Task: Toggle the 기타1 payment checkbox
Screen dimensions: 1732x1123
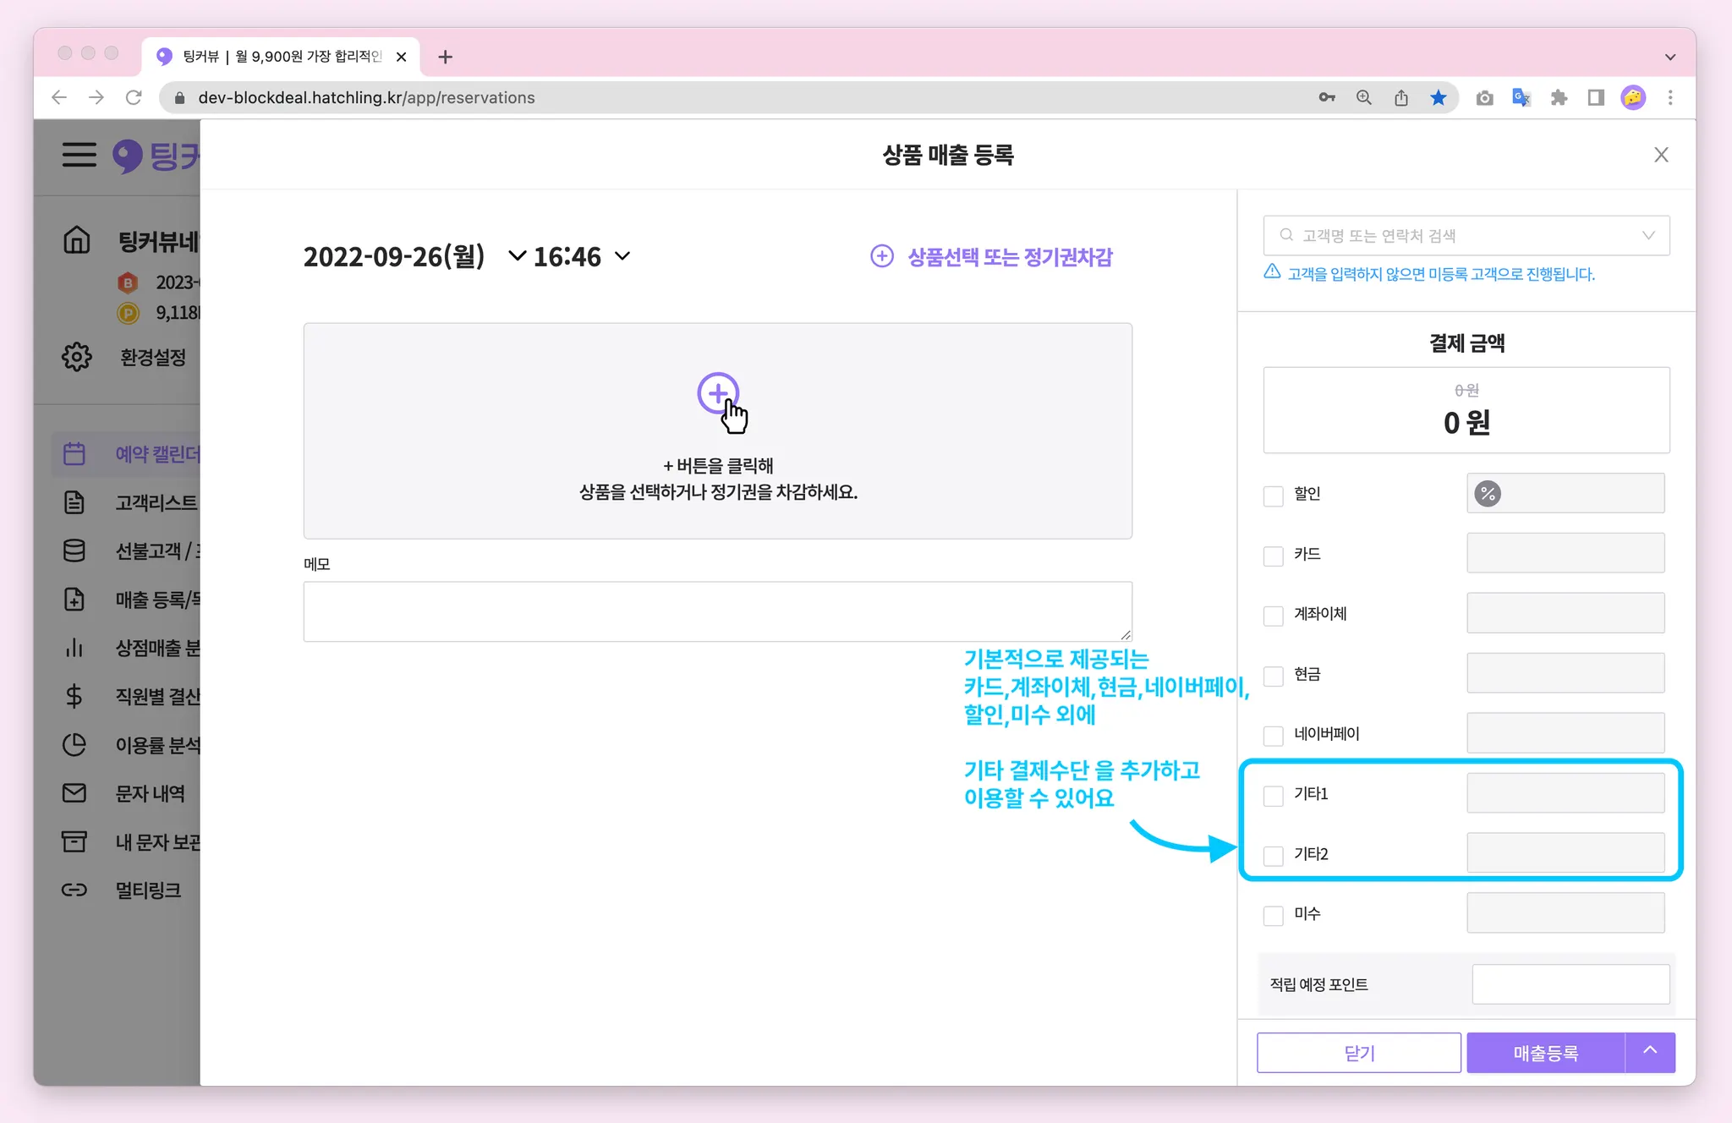Action: pyautogui.click(x=1273, y=796)
